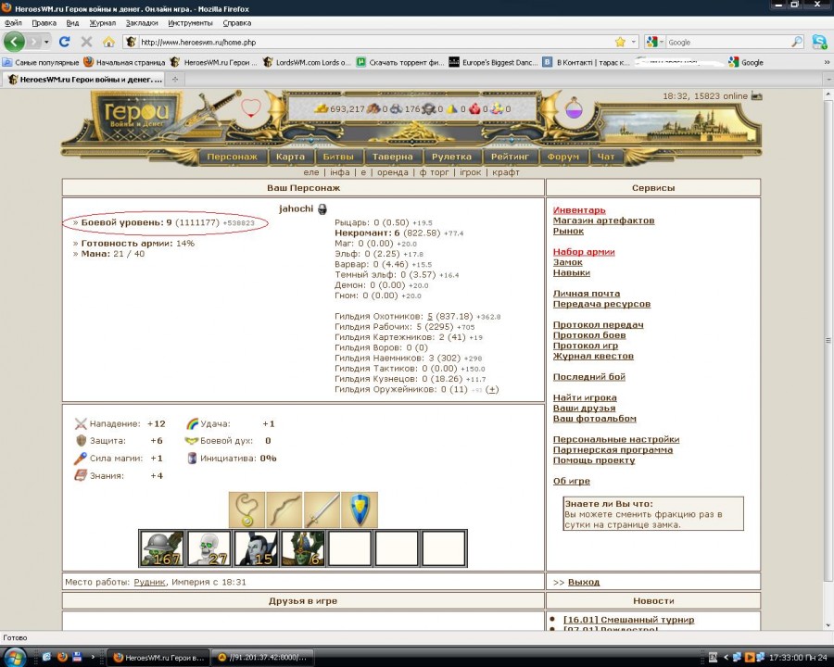Click the page vertical scrollbar

coord(828,340)
